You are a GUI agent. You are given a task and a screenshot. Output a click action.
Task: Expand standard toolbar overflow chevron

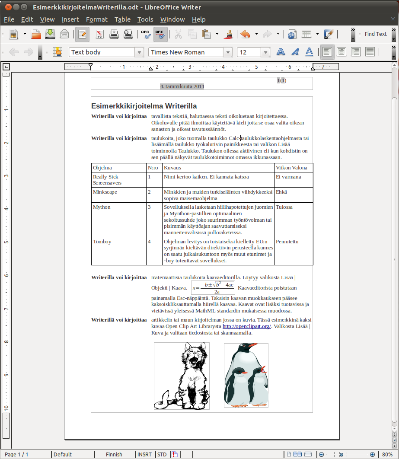[x=353, y=34]
